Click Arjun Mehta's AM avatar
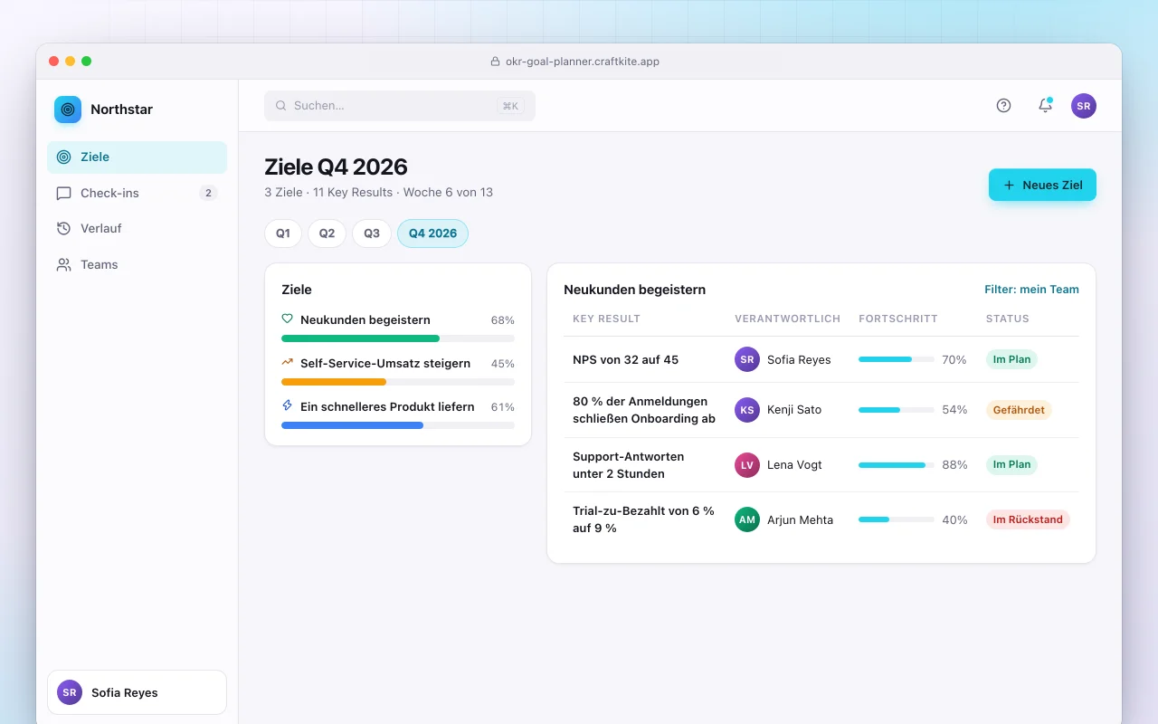 click(x=747, y=519)
